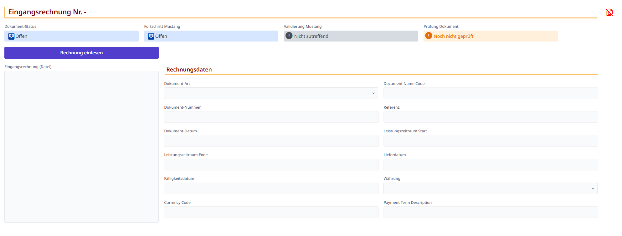Click the Leistungszeitraum Ende field
This screenshot has width=622, height=236.
[x=271, y=165]
